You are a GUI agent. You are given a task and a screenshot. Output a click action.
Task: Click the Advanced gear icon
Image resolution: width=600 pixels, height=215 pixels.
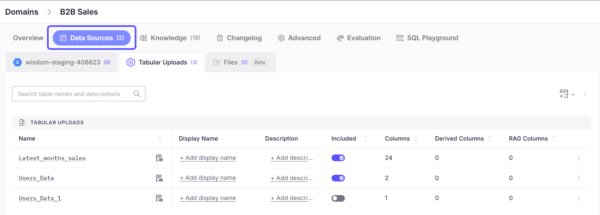pyautogui.click(x=281, y=38)
